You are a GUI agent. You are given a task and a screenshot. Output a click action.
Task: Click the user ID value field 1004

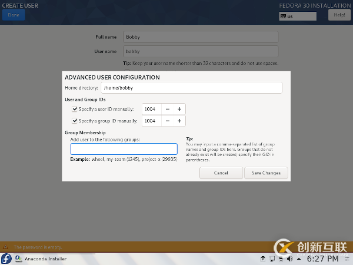point(152,109)
